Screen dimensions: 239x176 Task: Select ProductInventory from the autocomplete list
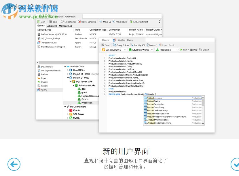point(154,98)
